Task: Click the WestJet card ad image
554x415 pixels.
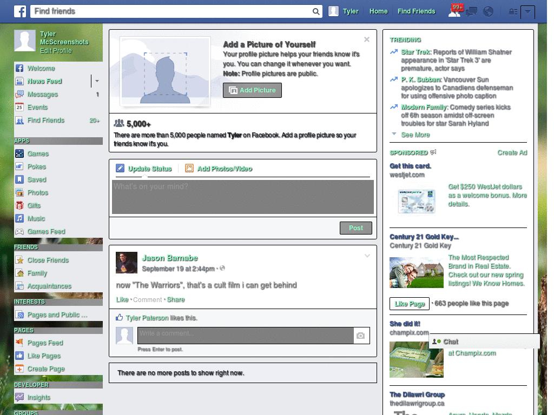Action: [x=416, y=202]
